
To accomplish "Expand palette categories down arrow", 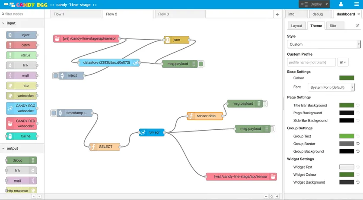I will tap(39, 196).
